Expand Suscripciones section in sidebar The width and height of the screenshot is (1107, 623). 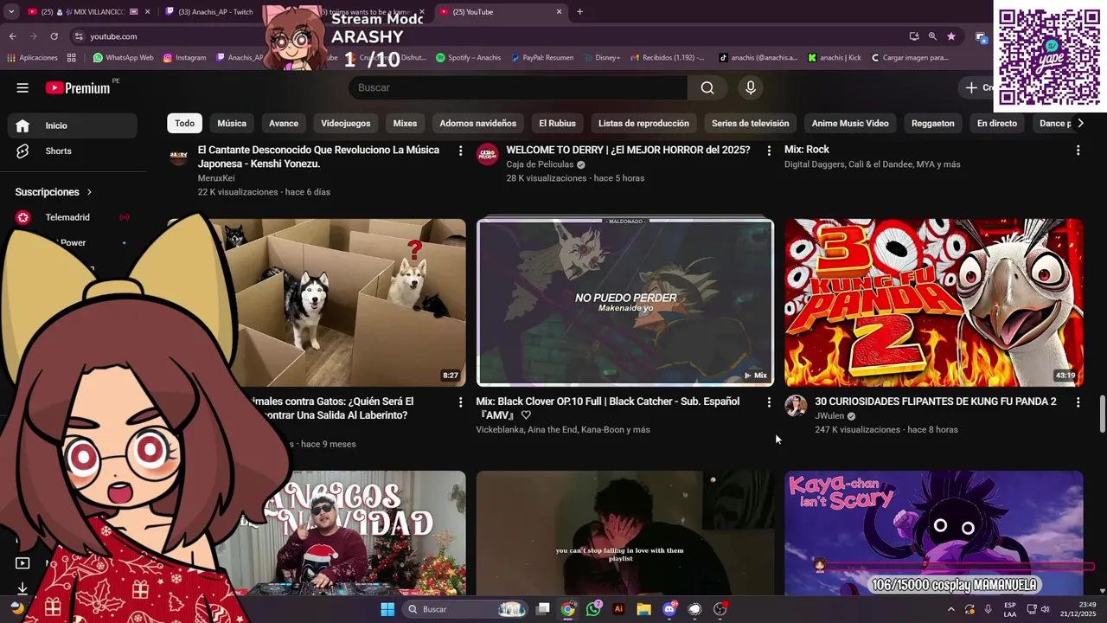(x=54, y=192)
